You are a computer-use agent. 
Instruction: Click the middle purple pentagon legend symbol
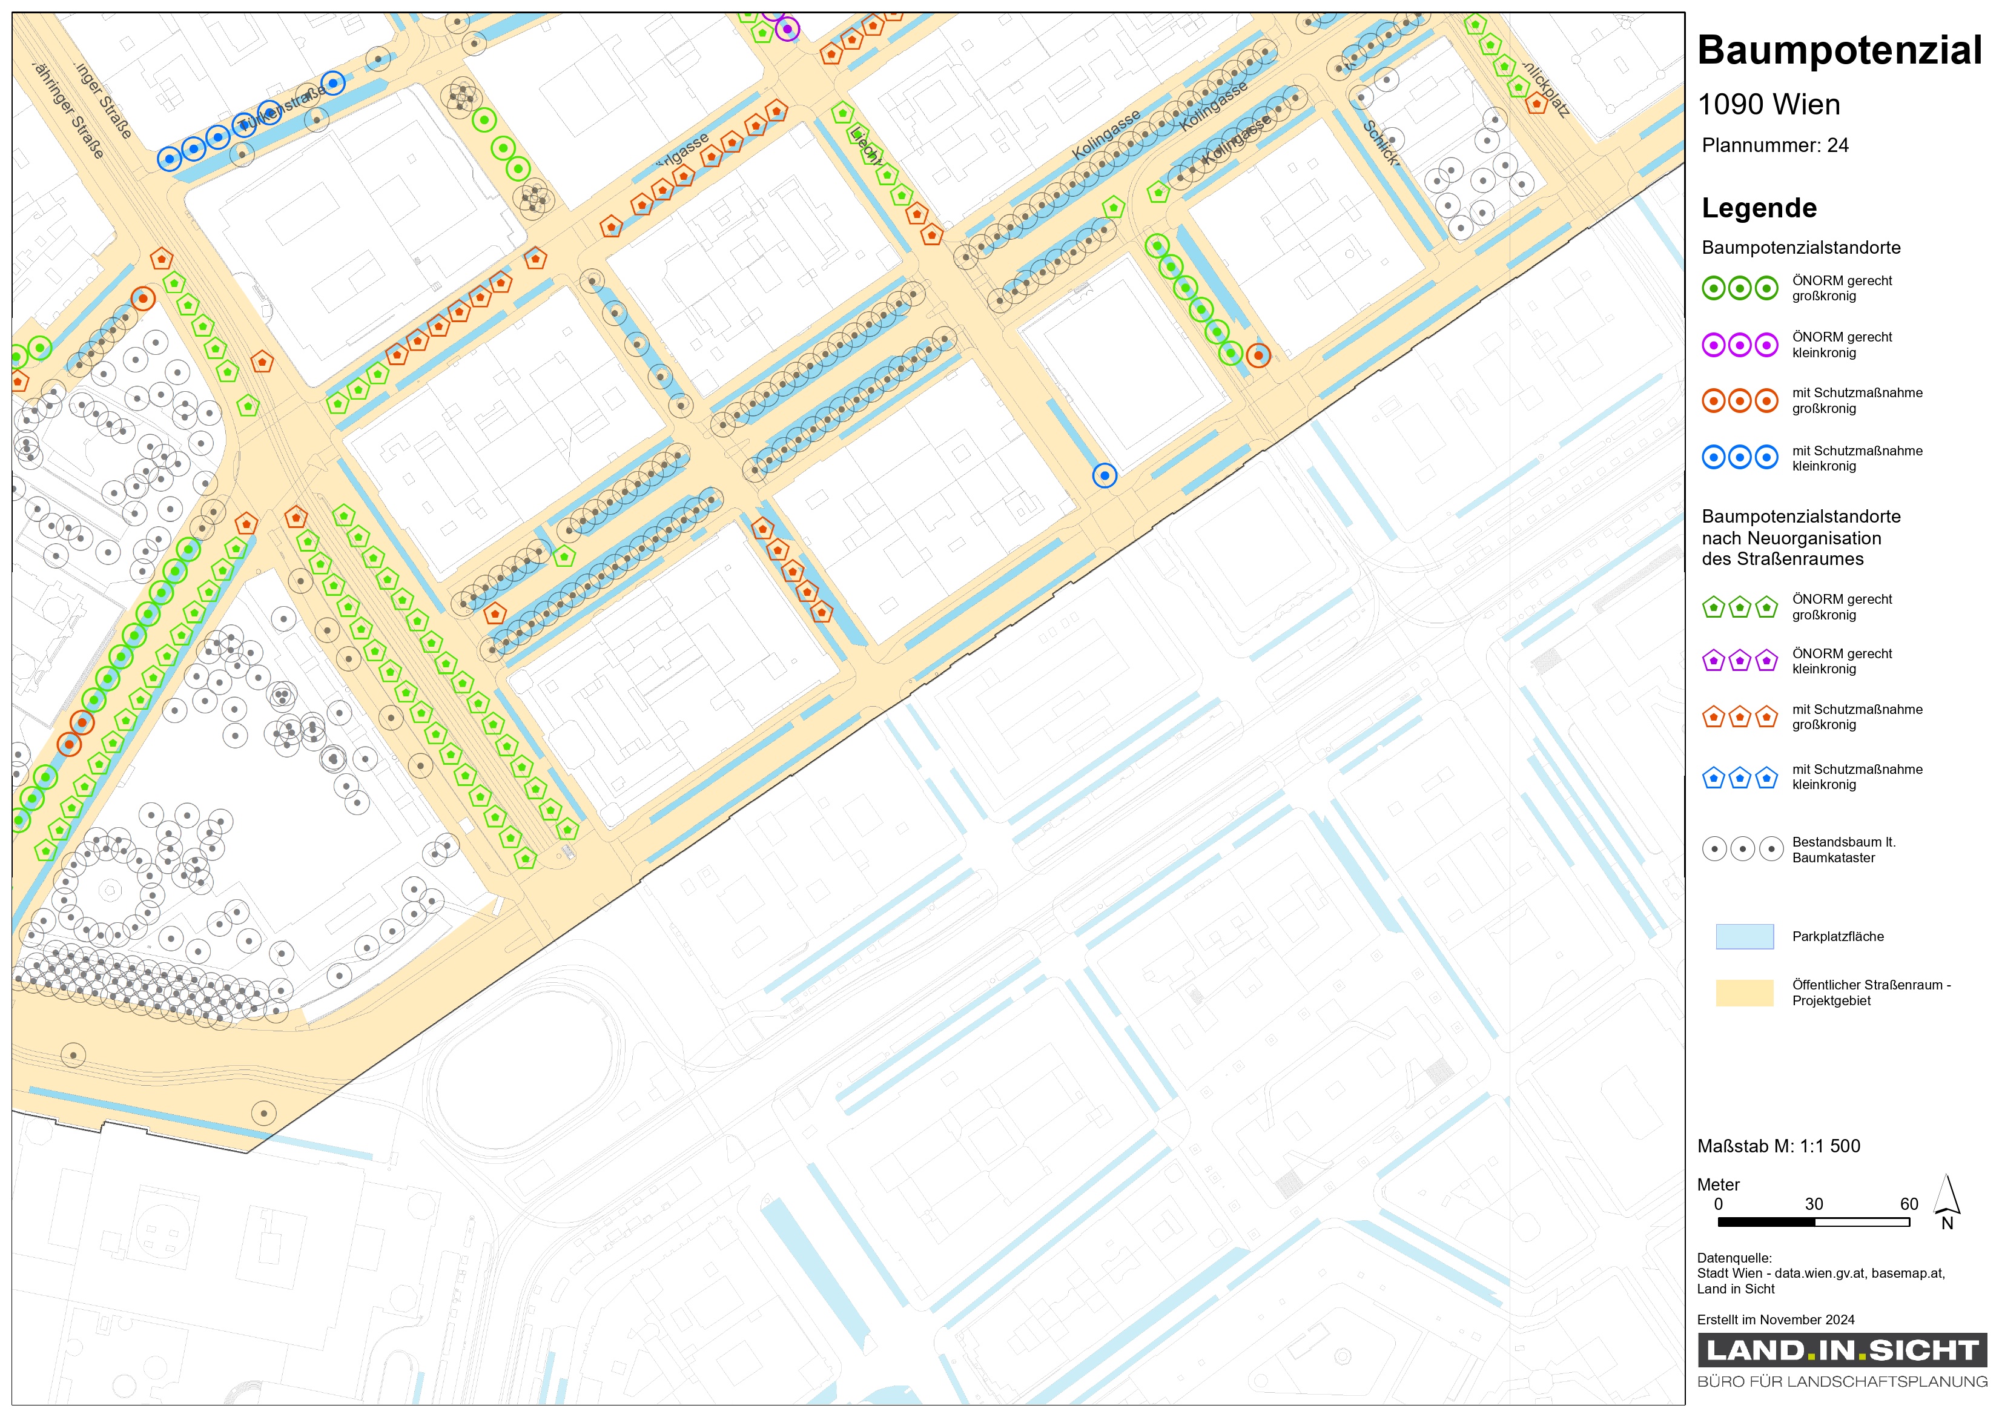click(x=1739, y=661)
